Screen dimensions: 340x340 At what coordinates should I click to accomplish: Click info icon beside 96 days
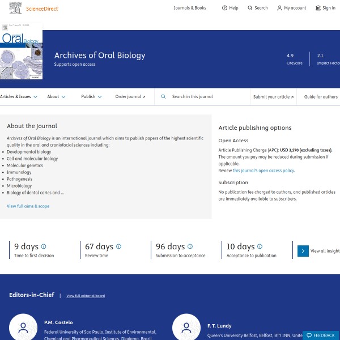[x=190, y=246]
